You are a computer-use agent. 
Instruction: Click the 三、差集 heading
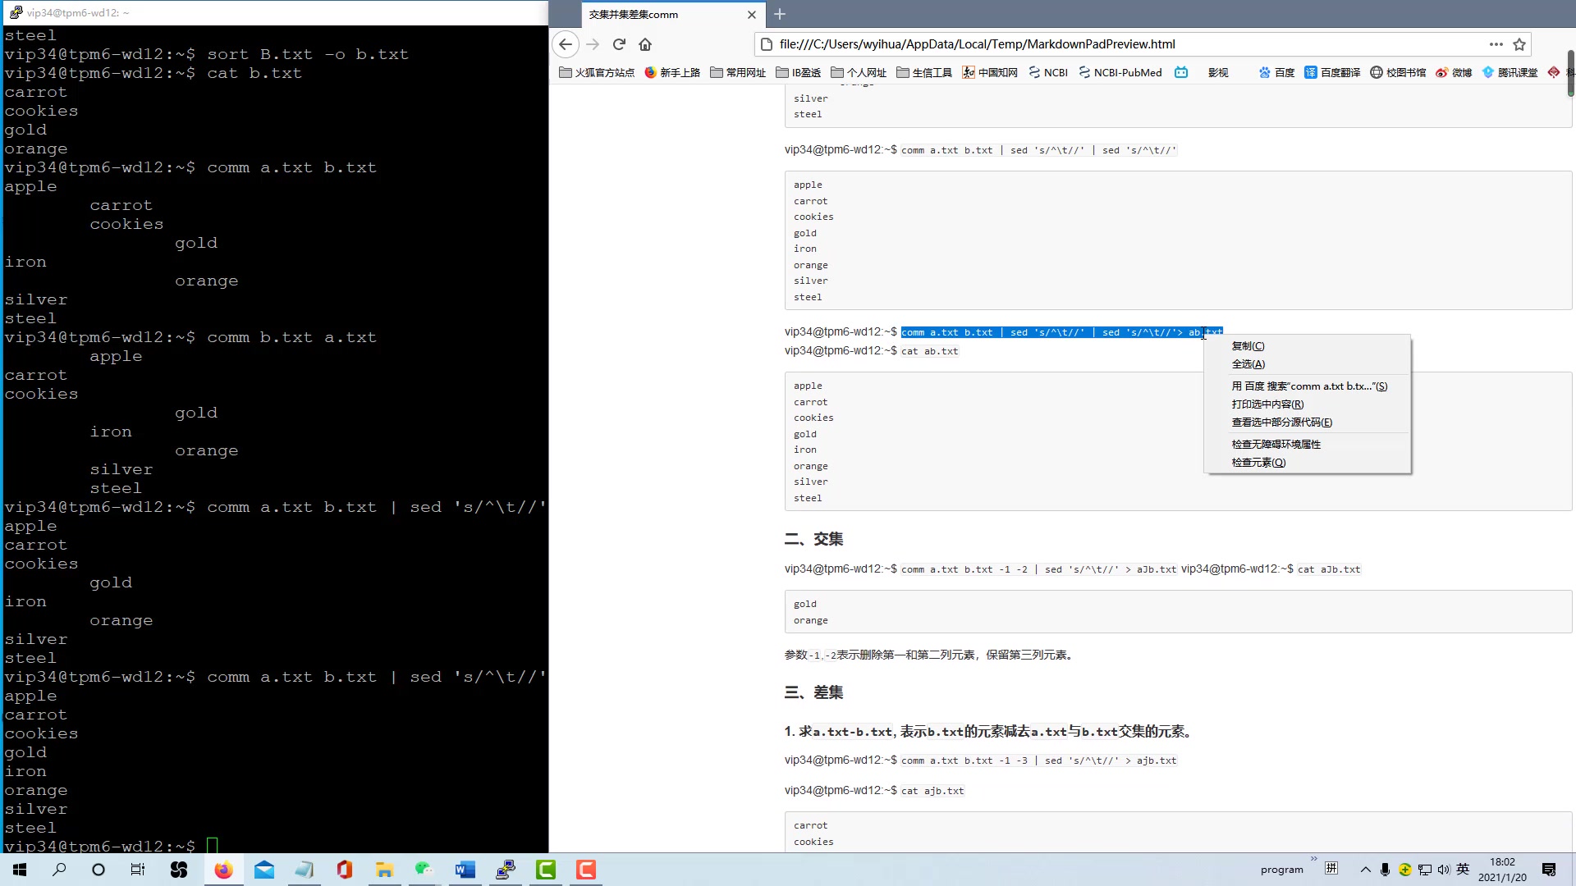(813, 692)
